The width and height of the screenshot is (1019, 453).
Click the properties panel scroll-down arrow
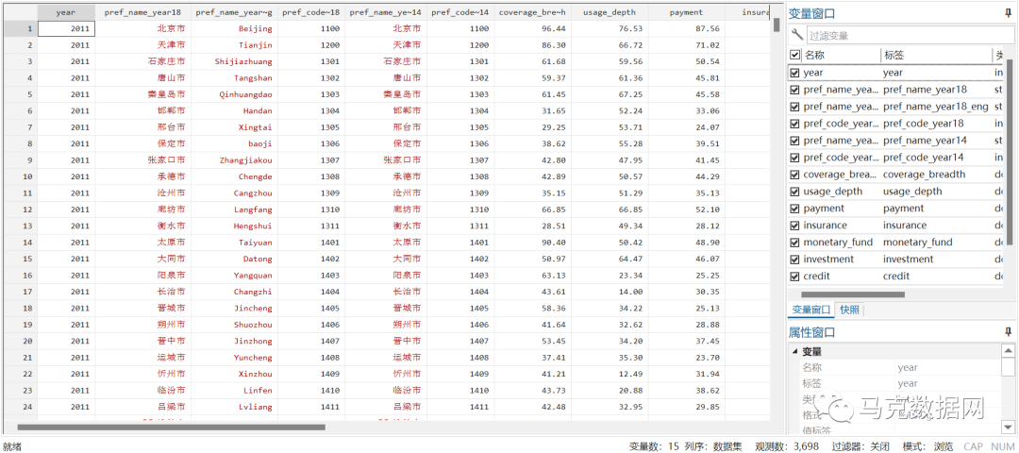pos(1008,427)
